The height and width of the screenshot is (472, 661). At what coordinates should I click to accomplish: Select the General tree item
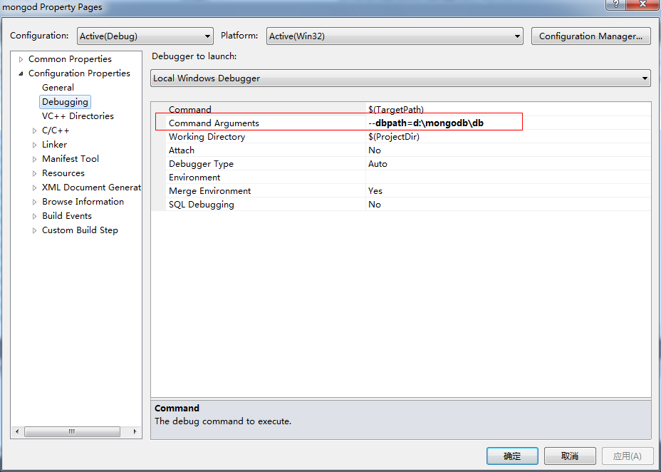point(57,87)
